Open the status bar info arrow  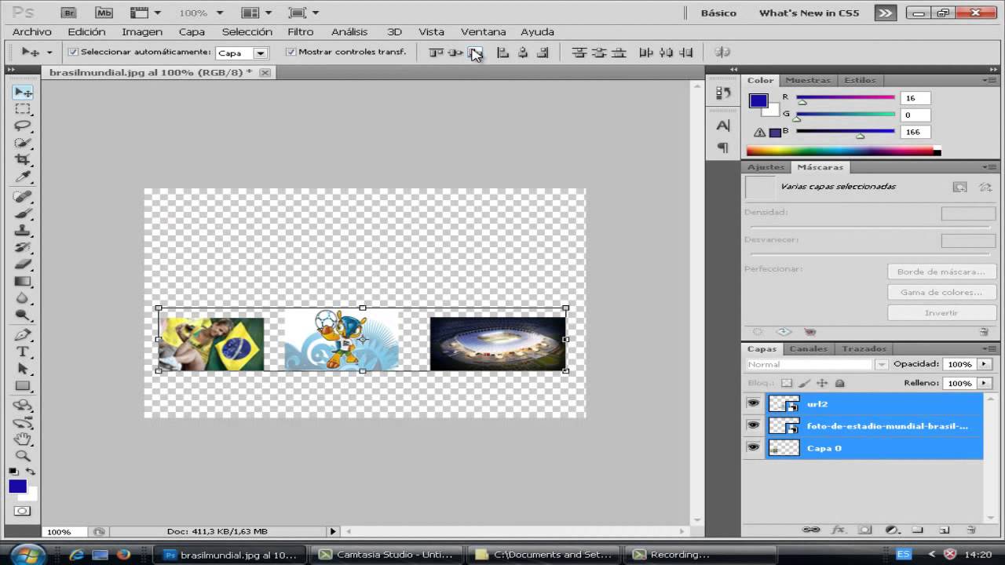click(333, 531)
